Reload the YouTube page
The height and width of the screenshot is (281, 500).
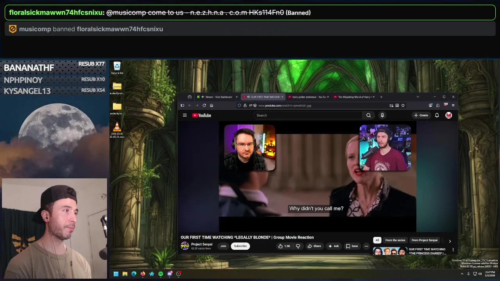[204, 105]
